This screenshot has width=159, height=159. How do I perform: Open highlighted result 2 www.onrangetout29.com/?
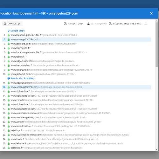[24, 39]
